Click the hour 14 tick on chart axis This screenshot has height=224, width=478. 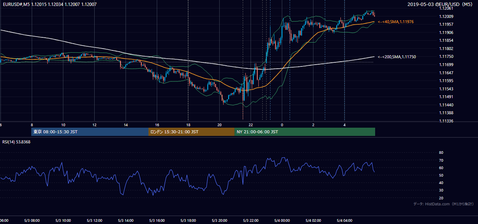pyautogui.click(x=126, y=125)
